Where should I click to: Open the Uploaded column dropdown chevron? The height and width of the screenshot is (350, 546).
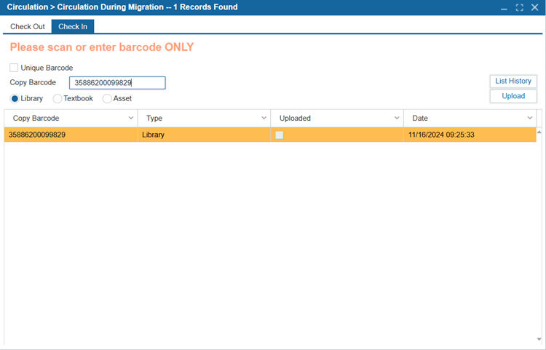(397, 118)
